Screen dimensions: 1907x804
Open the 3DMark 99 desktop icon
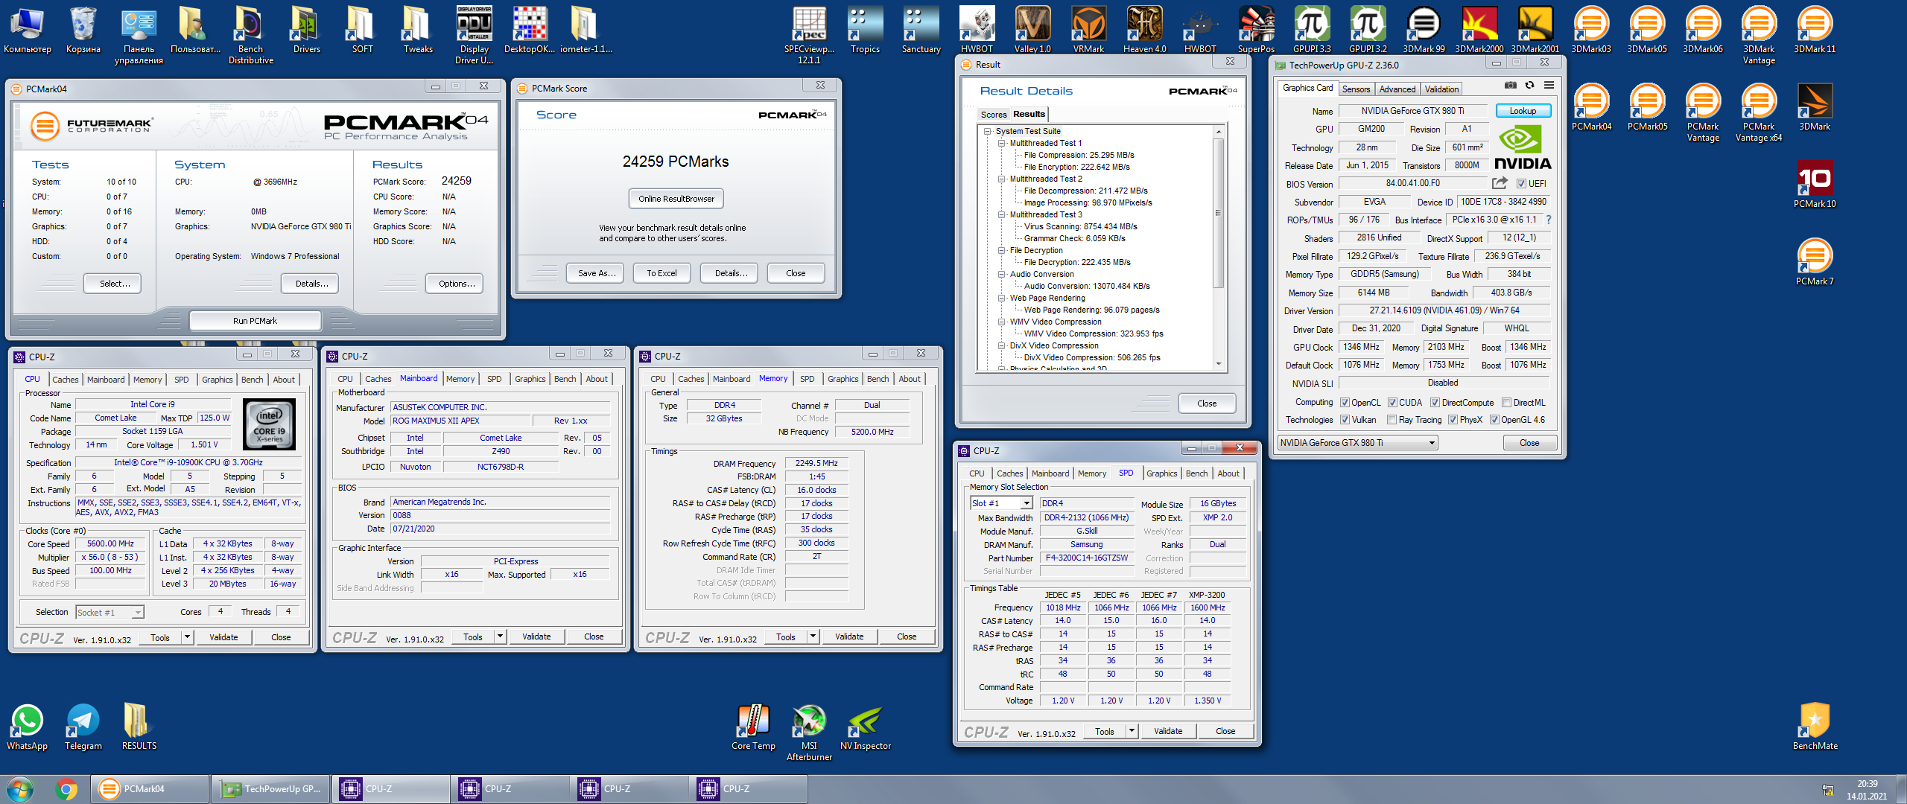coord(1424,31)
